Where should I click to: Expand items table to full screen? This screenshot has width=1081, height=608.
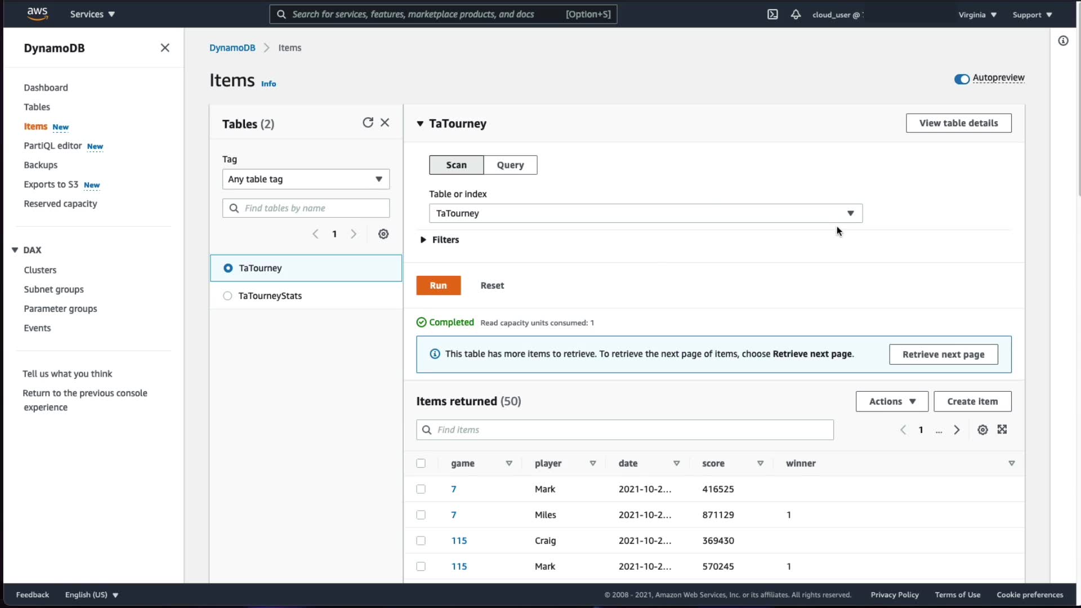pyautogui.click(x=1002, y=430)
